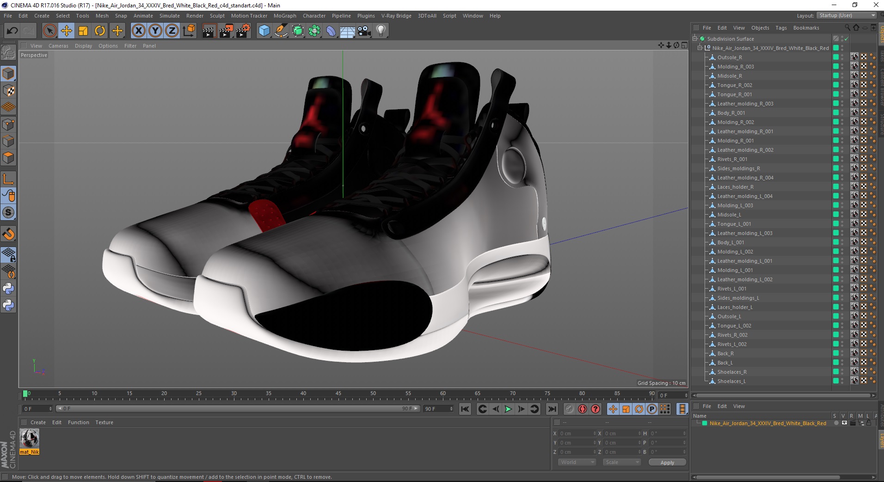Click Apply coordinates button
Viewport: 884px width, 482px height.
click(667, 463)
